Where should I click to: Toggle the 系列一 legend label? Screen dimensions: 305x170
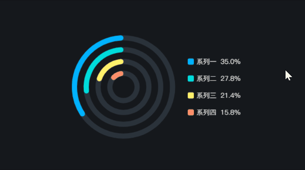[x=206, y=62]
